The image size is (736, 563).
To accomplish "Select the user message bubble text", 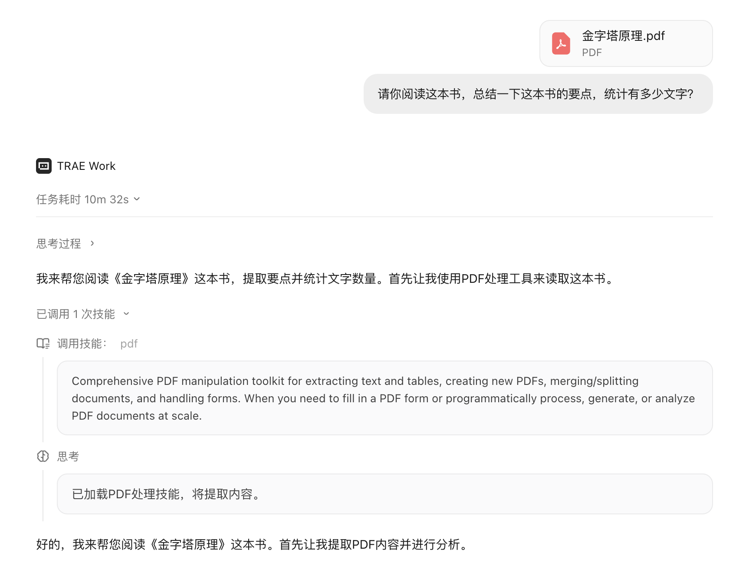I will [x=536, y=94].
